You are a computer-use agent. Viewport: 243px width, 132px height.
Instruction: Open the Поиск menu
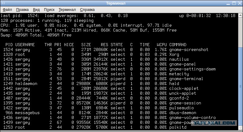pyautogui.click(x=49, y=10)
